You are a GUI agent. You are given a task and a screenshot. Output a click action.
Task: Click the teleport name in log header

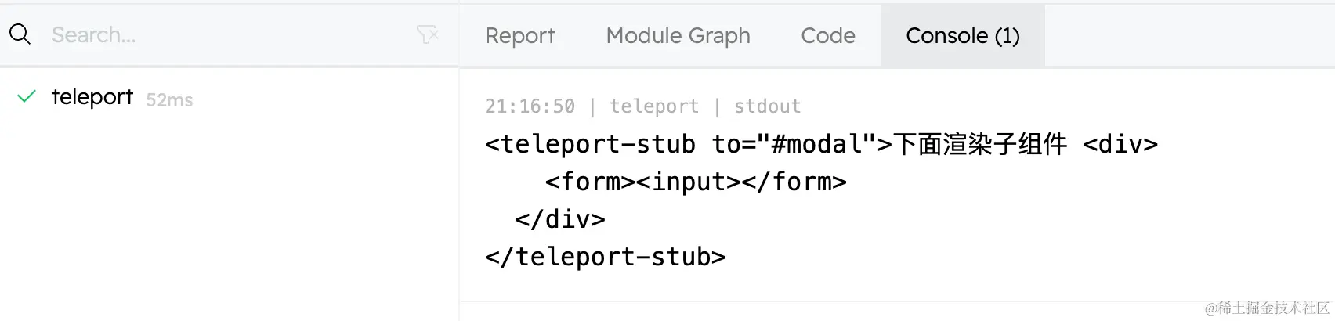[654, 106]
